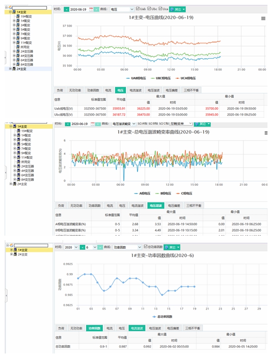The image size is (272, 358).
Task: Open chart menu icon of 电压曲线 chart
Action: tap(263, 19)
